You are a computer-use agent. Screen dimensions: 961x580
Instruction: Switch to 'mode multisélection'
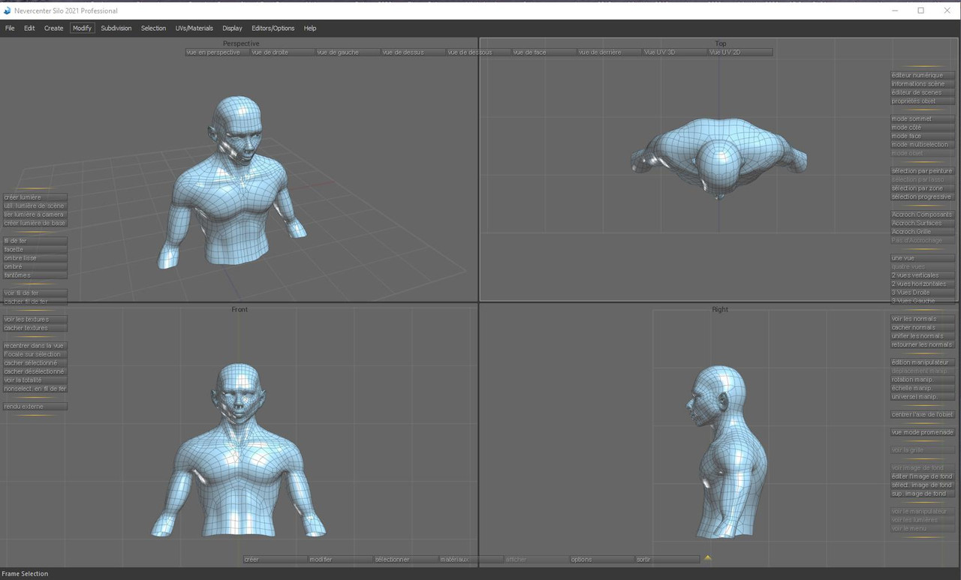point(923,145)
